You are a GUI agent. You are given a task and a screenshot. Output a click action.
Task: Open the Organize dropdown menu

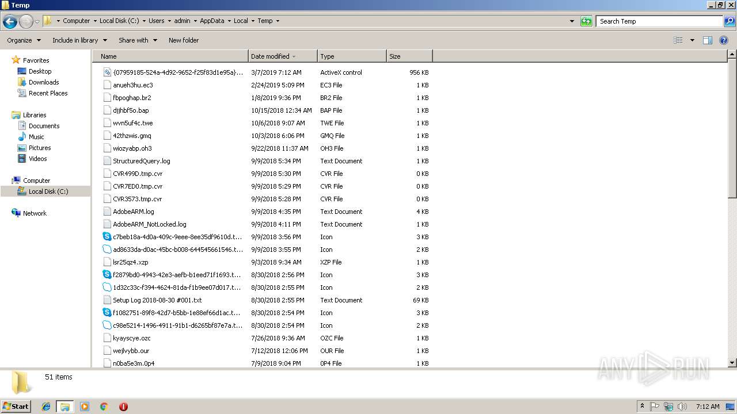(x=24, y=40)
